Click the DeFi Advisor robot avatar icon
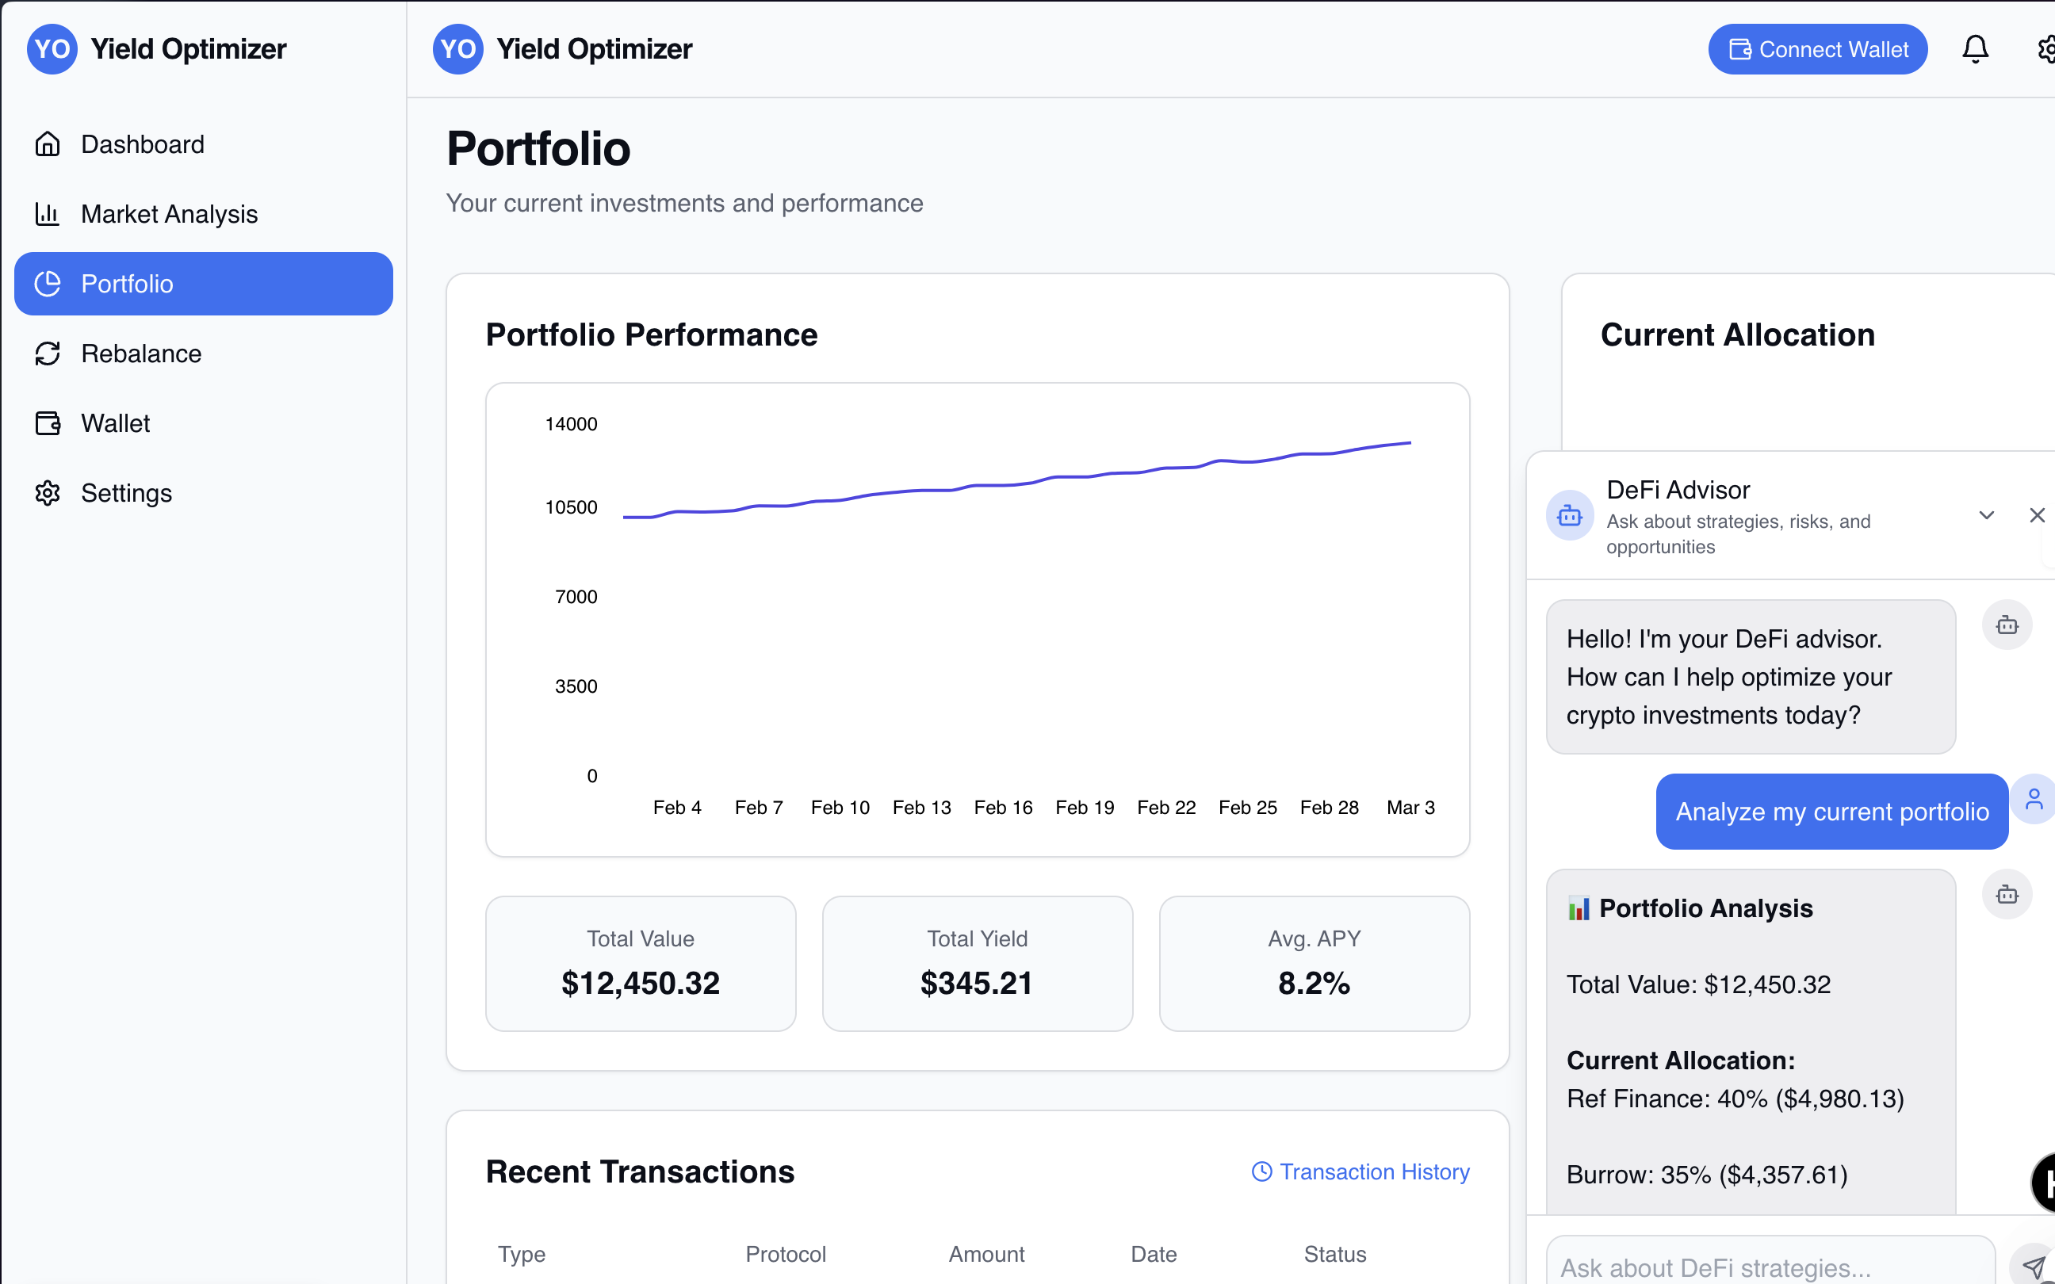 point(1569,515)
